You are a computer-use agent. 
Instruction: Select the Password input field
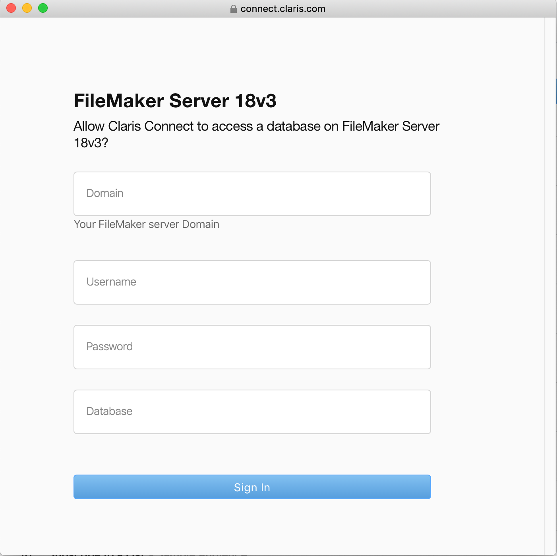click(252, 347)
